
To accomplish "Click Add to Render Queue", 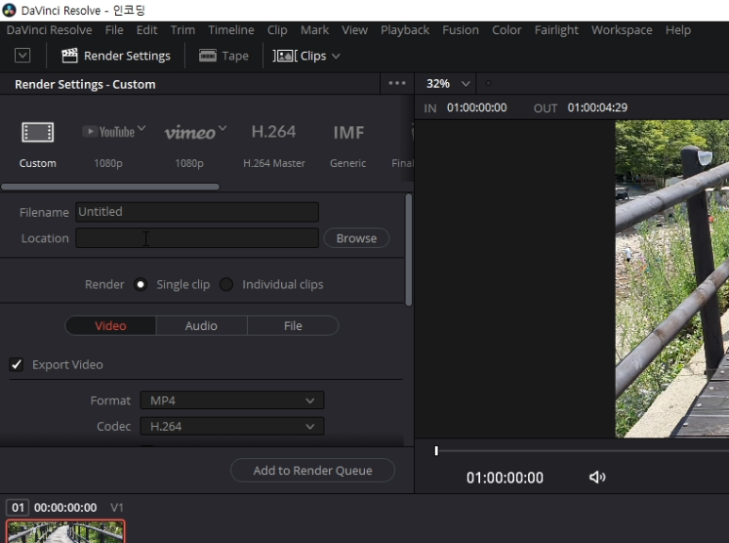I will tap(312, 470).
